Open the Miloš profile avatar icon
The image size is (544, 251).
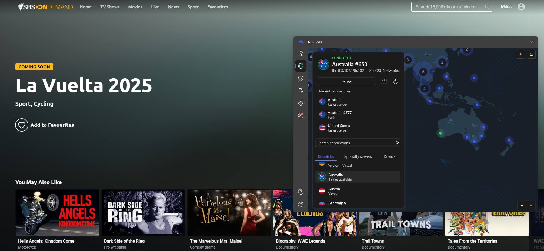(x=521, y=7)
